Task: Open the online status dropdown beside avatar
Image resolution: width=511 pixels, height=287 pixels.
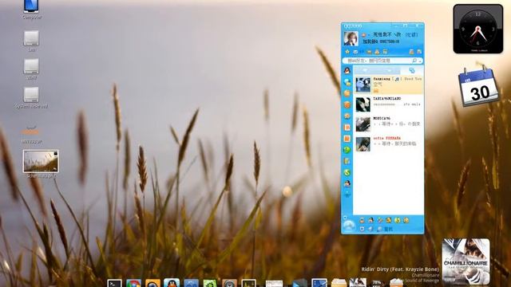Action: coord(365,35)
